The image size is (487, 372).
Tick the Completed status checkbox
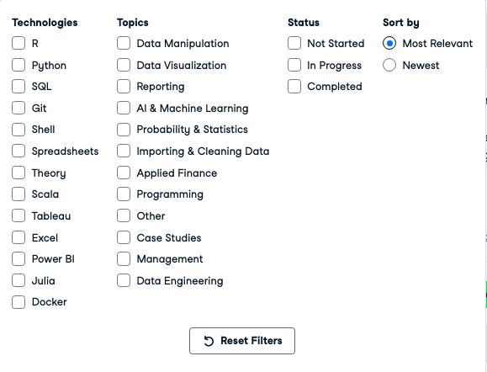point(294,87)
